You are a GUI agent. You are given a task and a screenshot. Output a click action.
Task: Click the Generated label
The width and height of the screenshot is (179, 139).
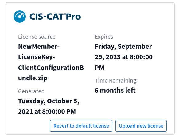pos(31,91)
